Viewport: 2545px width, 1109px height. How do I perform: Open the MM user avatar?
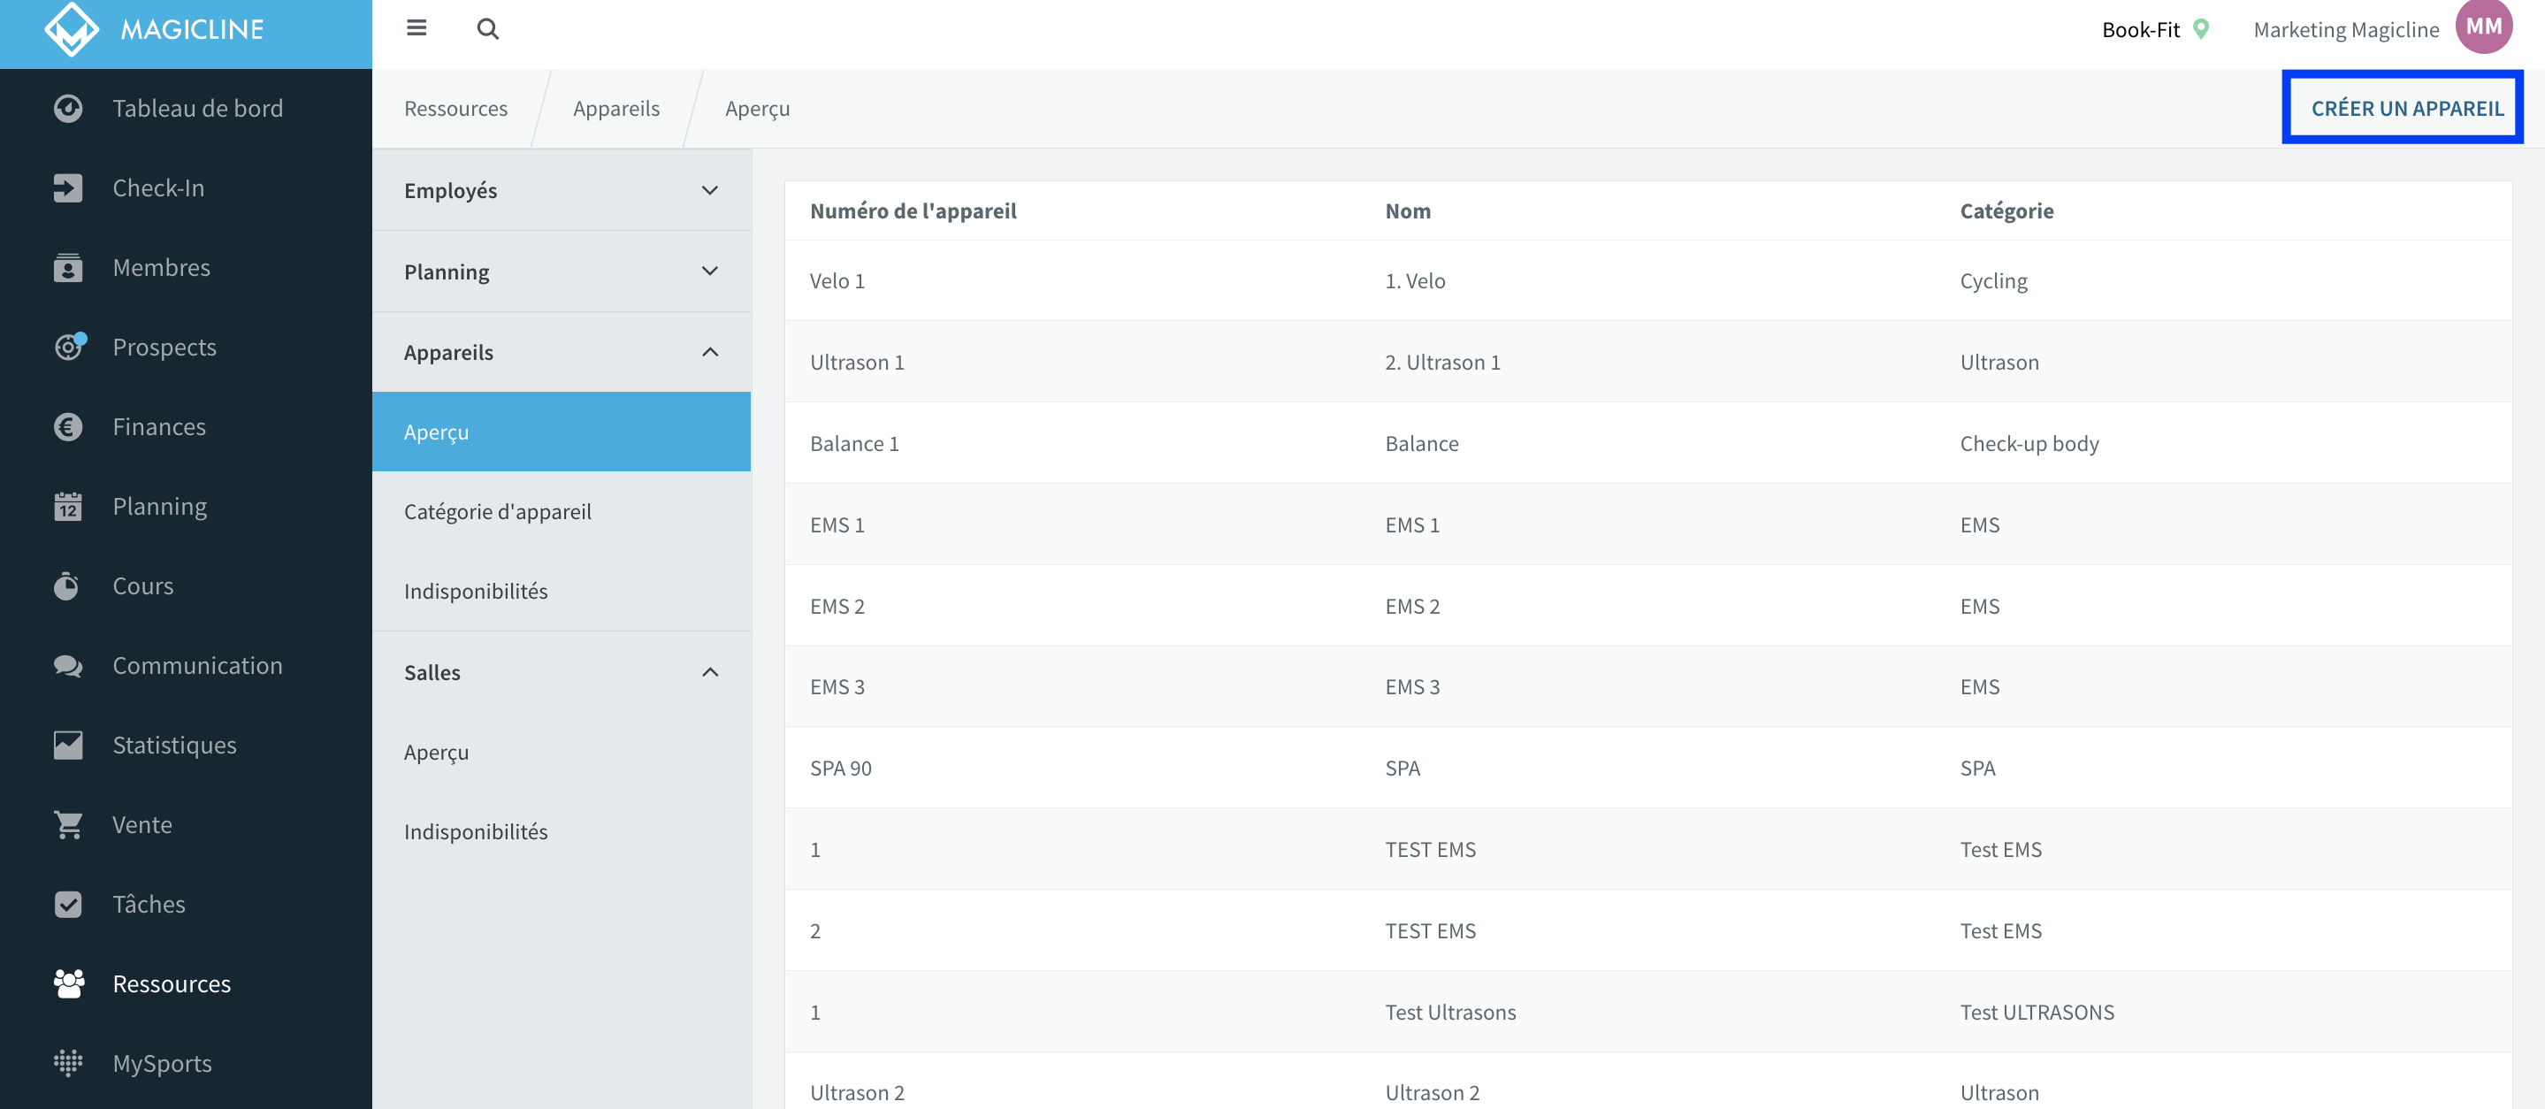(2483, 27)
